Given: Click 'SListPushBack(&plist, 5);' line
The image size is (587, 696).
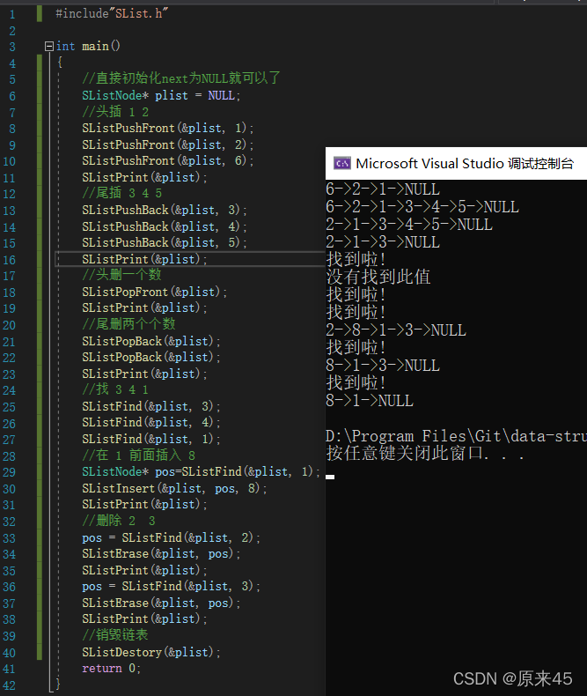Looking at the screenshot, I should pos(165,243).
